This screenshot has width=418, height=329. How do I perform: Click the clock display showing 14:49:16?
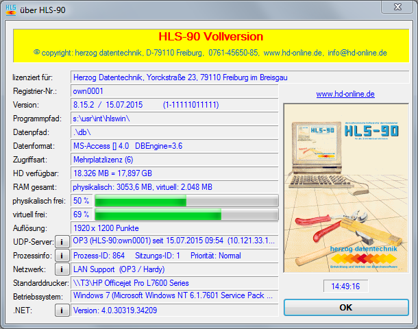[345, 285]
